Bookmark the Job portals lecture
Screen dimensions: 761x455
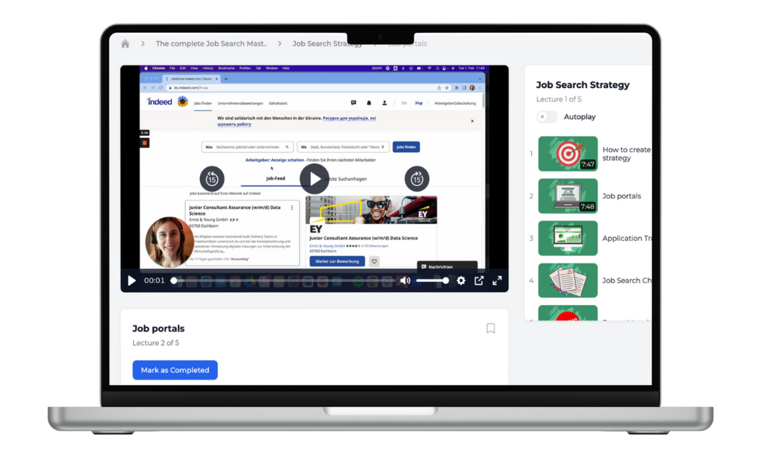490,328
